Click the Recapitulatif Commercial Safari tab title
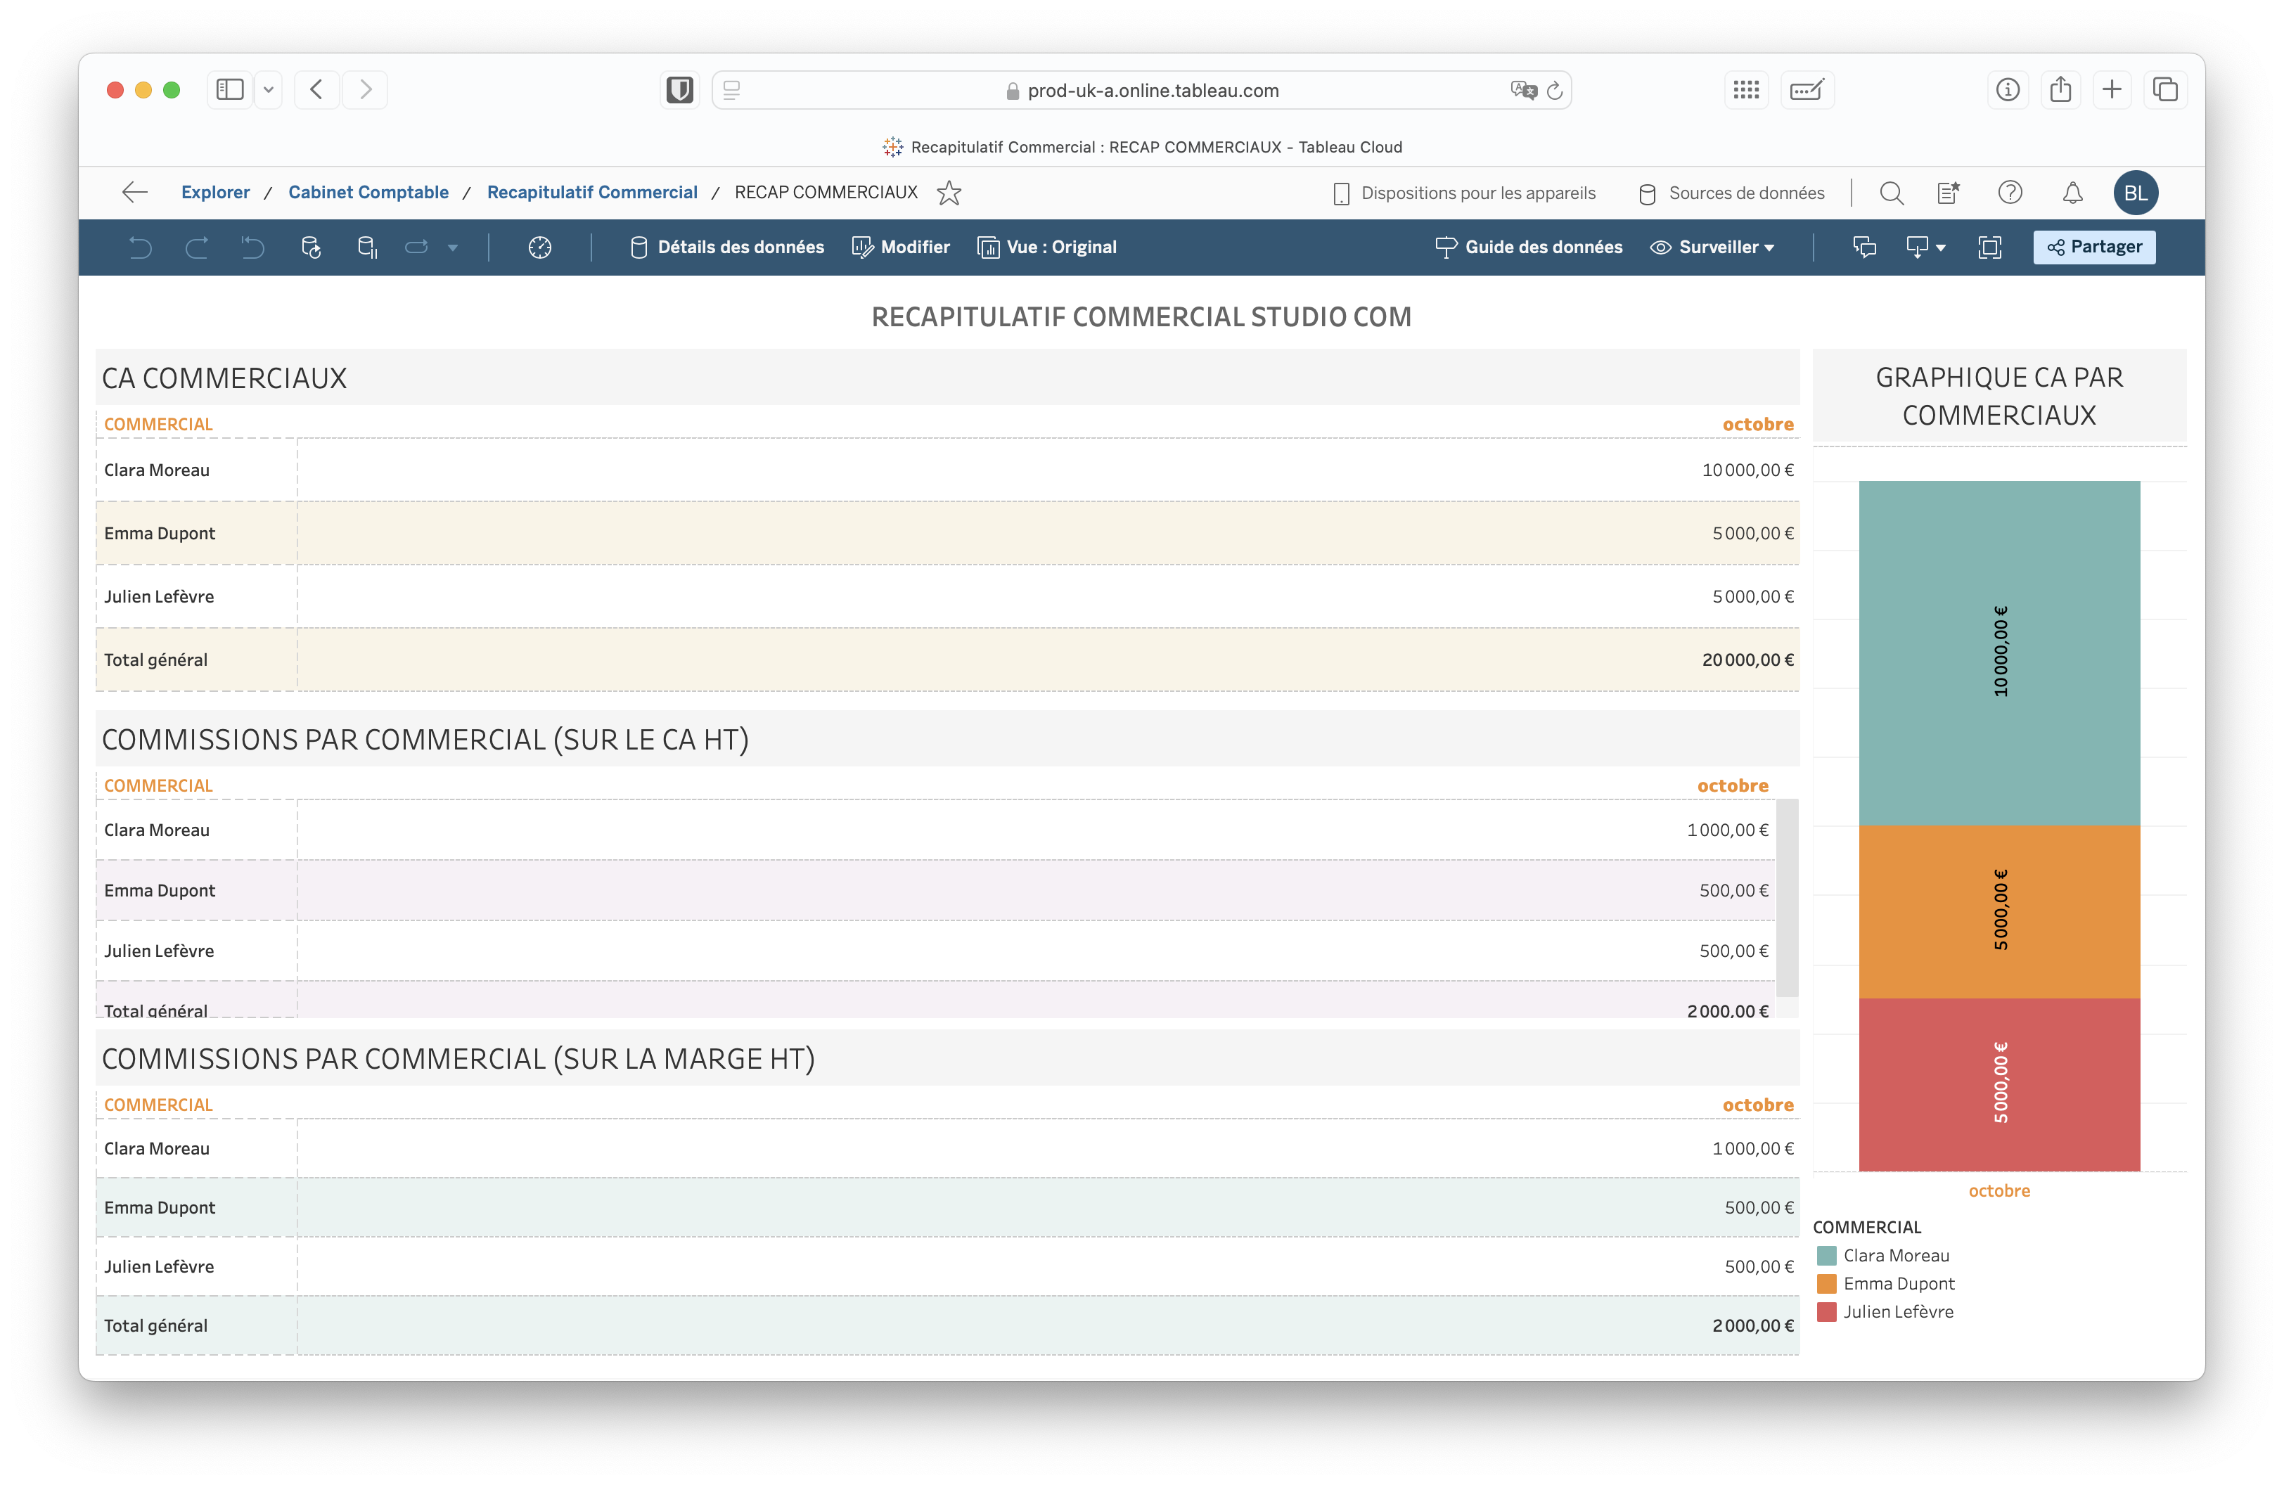The width and height of the screenshot is (2284, 1485). coord(1142,147)
